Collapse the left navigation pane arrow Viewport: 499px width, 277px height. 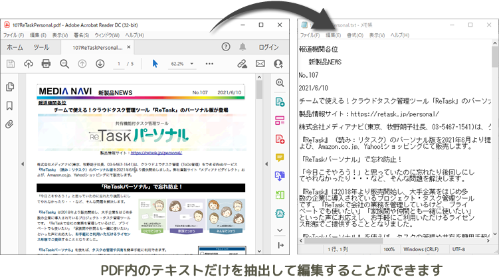tap(23, 164)
